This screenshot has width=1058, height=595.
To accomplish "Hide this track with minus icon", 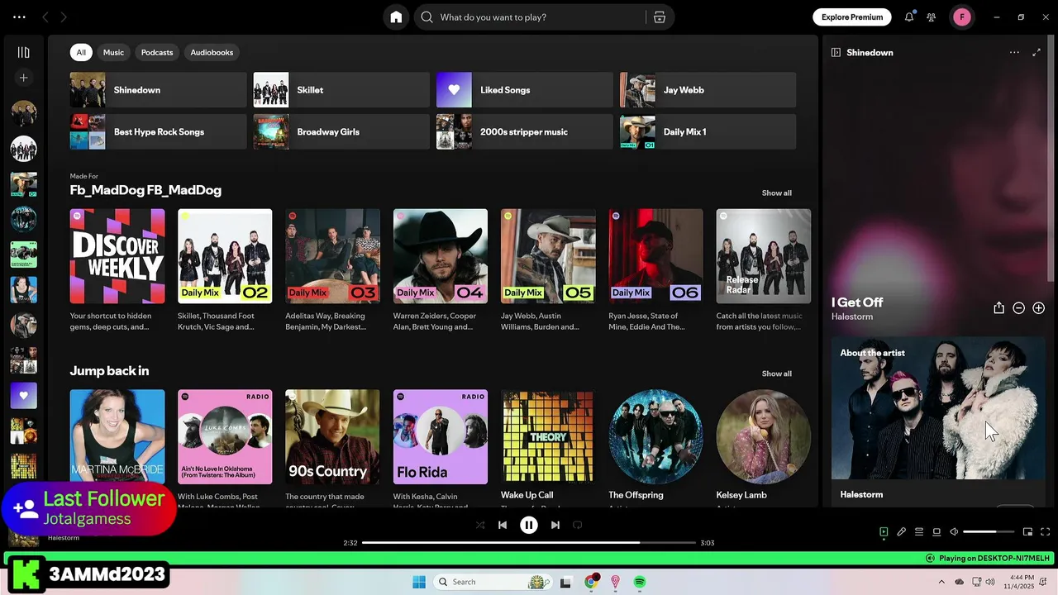I will 1018,307.
